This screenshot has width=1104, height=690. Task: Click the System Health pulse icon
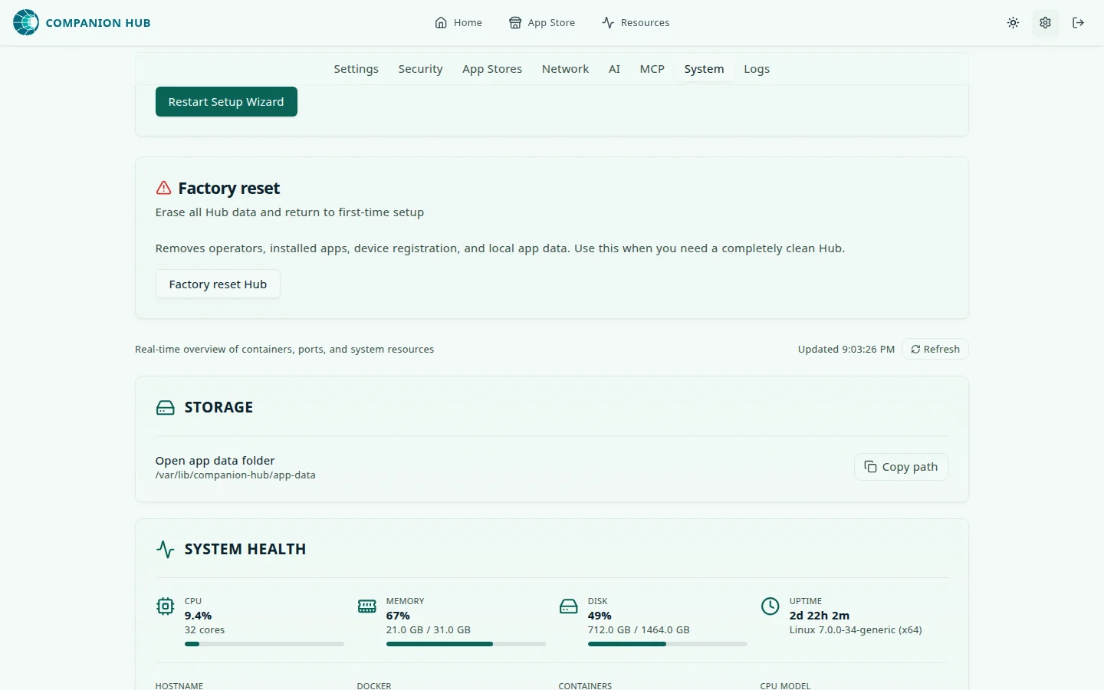click(166, 549)
